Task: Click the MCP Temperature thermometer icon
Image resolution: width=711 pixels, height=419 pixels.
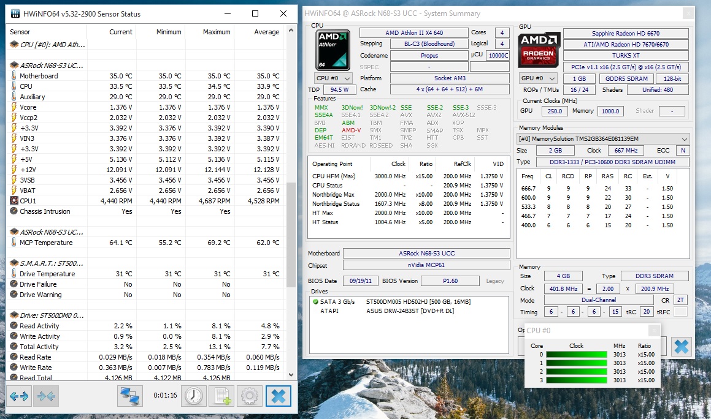Action: click(x=13, y=243)
